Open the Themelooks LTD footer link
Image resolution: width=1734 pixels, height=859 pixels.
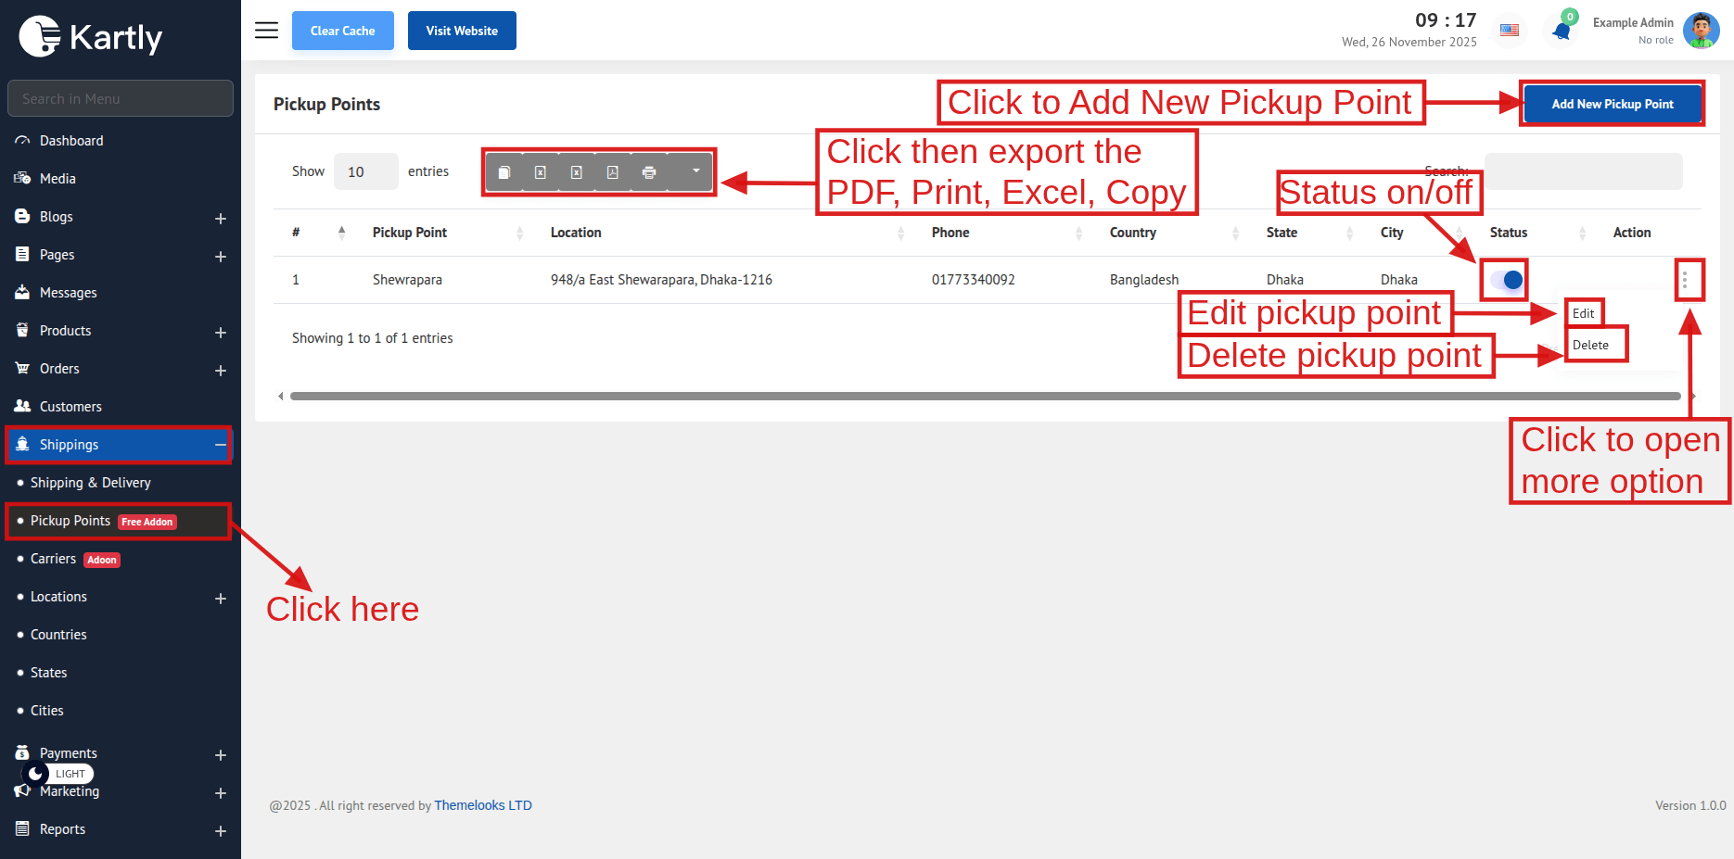pyautogui.click(x=482, y=805)
